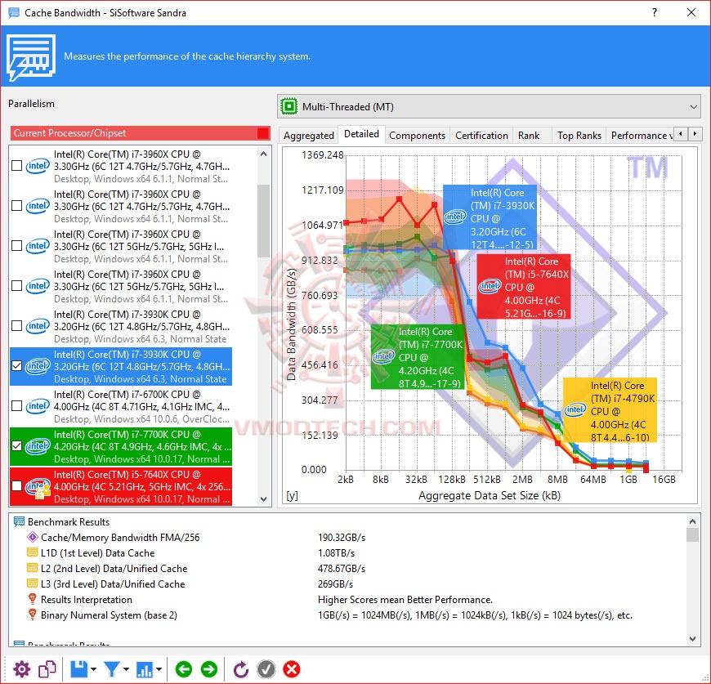Open filter icon dropdown arrow

click(126, 669)
